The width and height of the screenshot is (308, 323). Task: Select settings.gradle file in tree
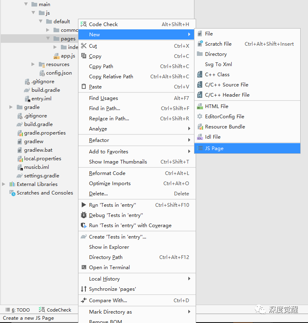pos(42,176)
